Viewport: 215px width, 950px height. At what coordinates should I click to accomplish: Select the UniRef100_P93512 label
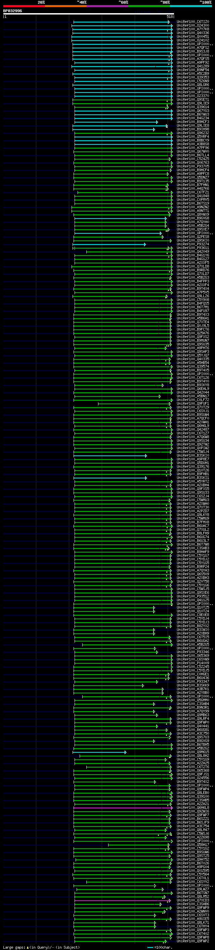click(x=192, y=596)
